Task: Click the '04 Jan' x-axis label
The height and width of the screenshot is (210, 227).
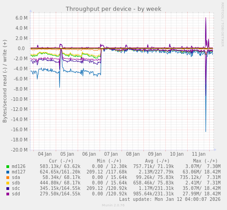Action: click(45, 154)
